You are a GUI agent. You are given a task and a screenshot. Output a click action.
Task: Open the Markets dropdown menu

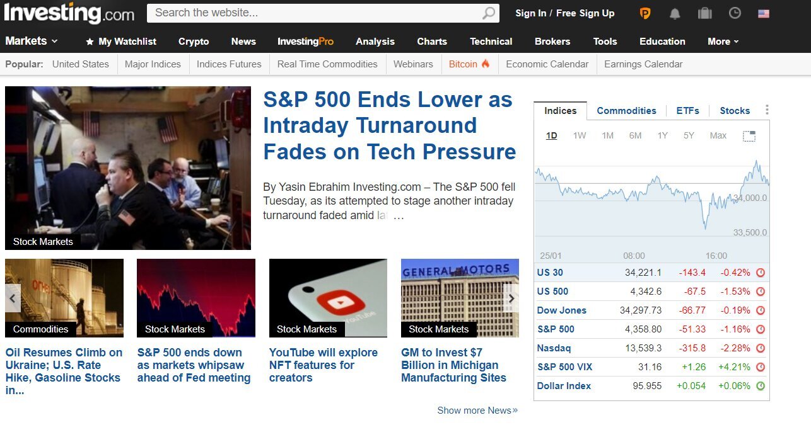pyautogui.click(x=30, y=42)
